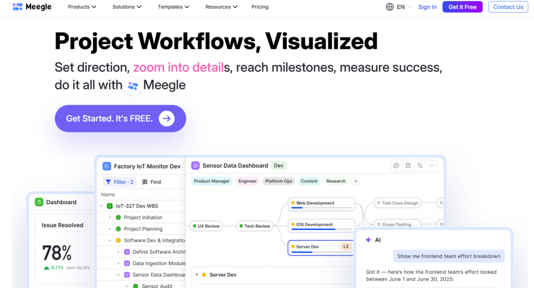Open the Solutions dropdown menu
The image size is (534, 288).
pyautogui.click(x=127, y=7)
